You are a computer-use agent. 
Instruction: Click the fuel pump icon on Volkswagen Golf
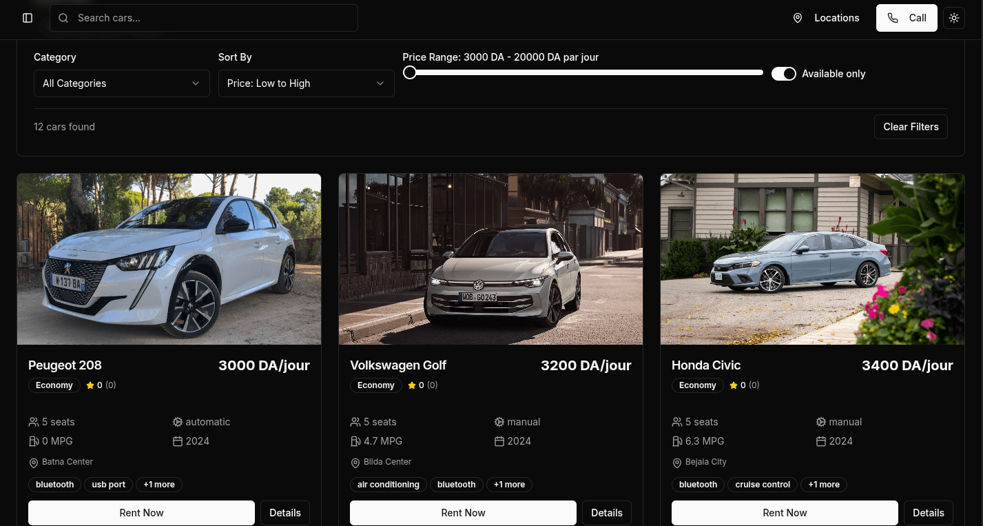tap(355, 441)
